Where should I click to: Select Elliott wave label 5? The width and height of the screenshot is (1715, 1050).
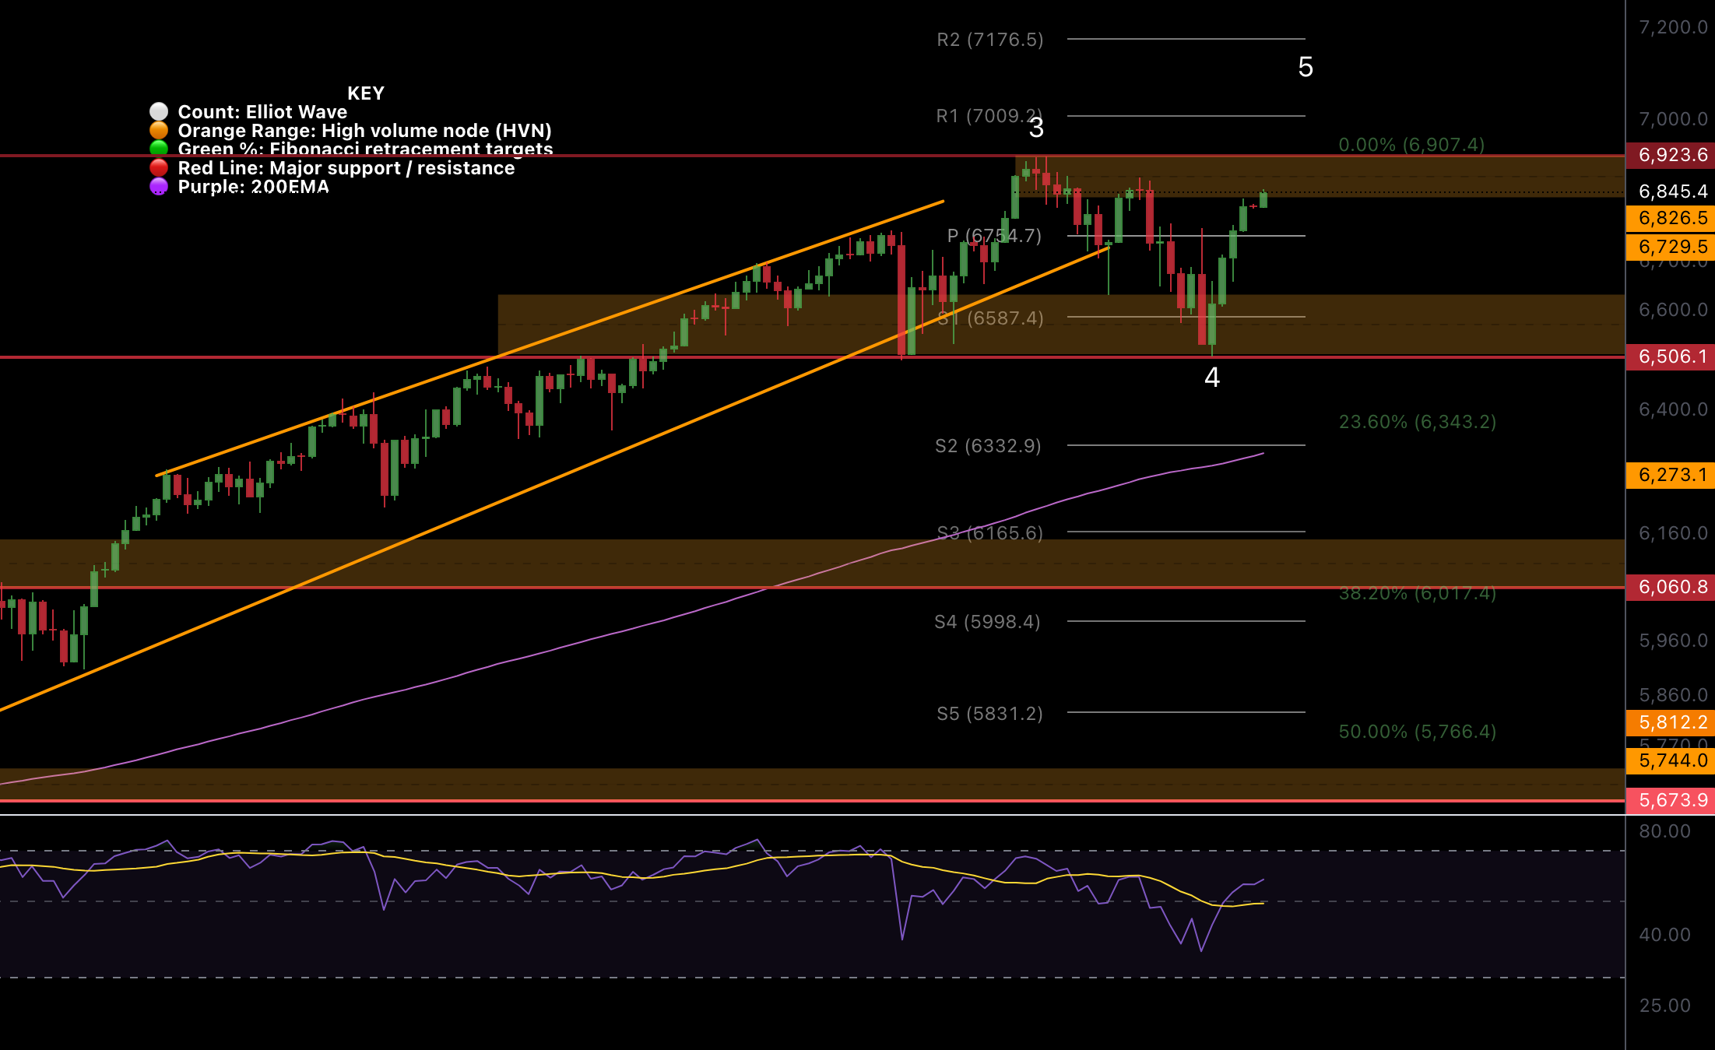pos(1306,68)
